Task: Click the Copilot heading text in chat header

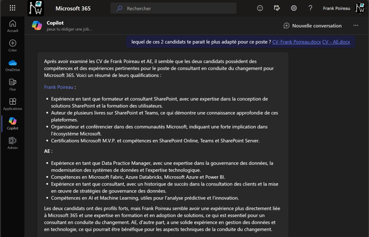Action: [55, 23]
